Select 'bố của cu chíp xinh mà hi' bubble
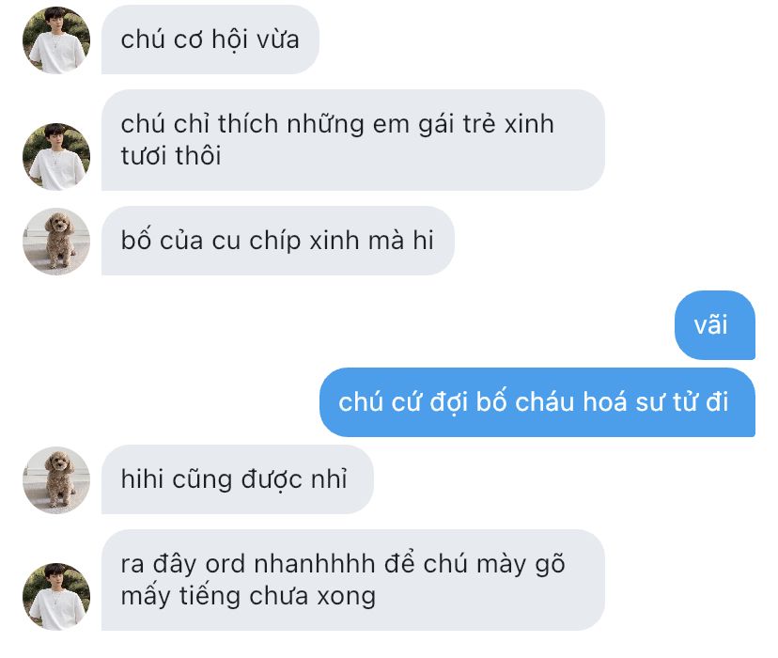The height and width of the screenshot is (658, 778). (x=277, y=241)
